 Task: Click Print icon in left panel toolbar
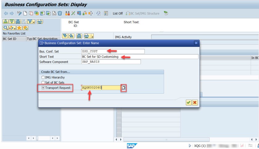(x=40, y=22)
